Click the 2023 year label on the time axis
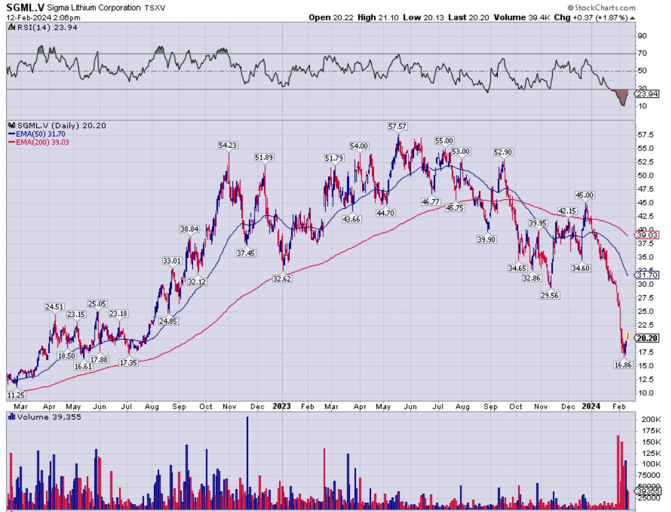This screenshot has height=512, width=671. point(282,406)
